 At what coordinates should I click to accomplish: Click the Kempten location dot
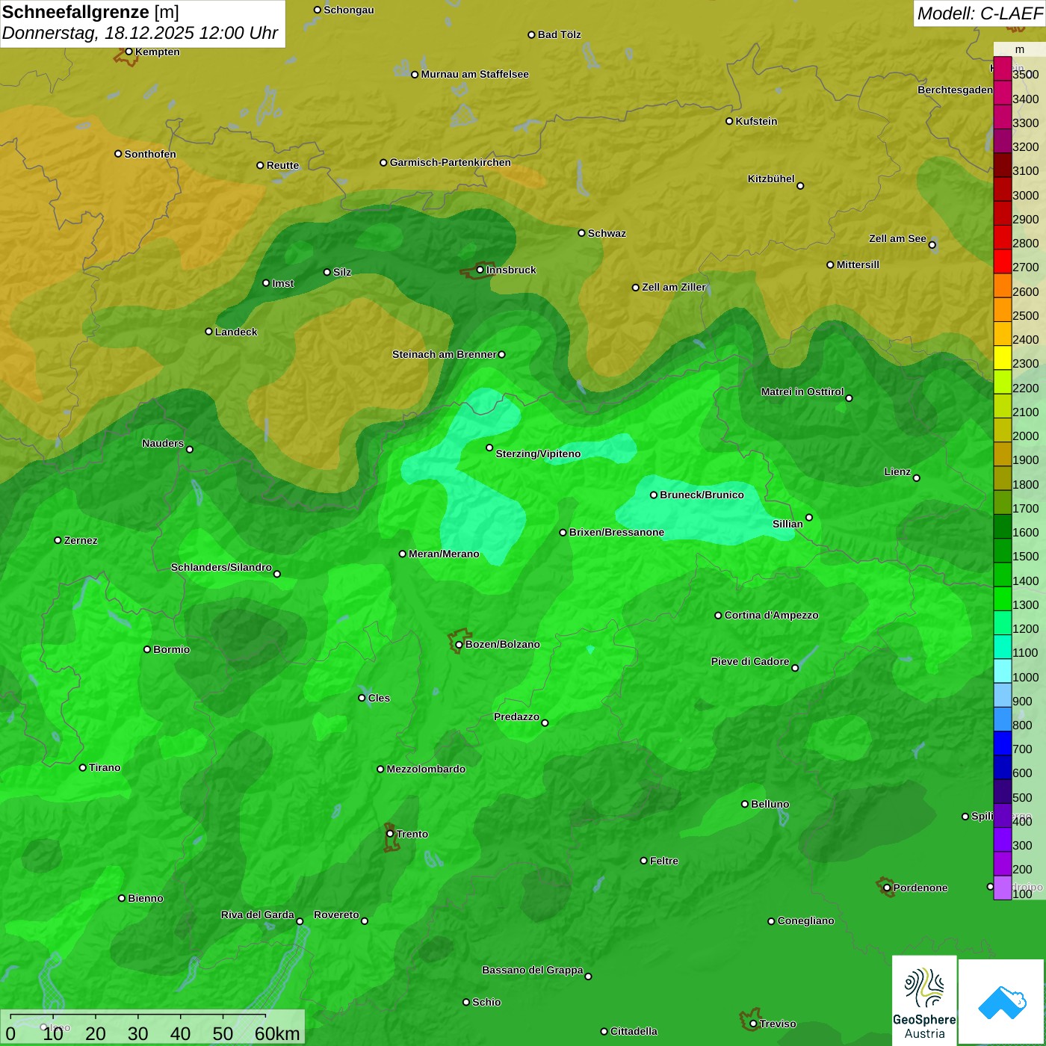click(129, 52)
